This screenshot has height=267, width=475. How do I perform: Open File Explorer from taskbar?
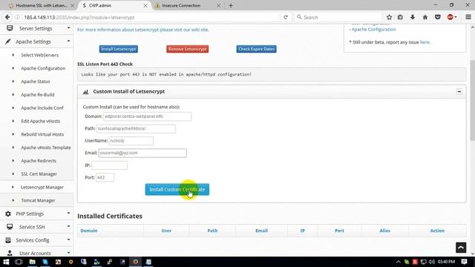(x=33, y=262)
